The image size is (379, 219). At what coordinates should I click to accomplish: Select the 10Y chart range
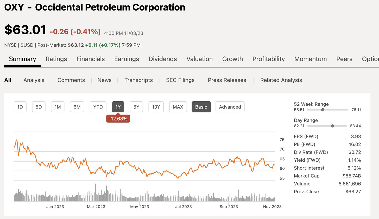point(156,107)
